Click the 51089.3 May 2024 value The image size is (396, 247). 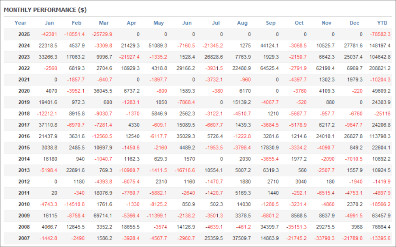click(158, 46)
